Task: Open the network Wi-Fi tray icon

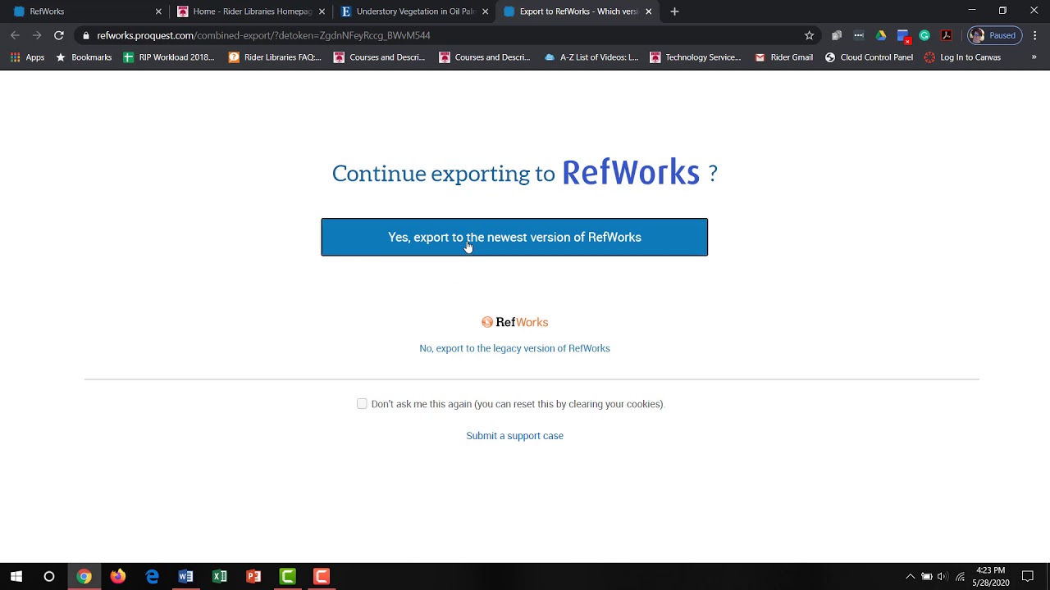Action: tap(960, 577)
